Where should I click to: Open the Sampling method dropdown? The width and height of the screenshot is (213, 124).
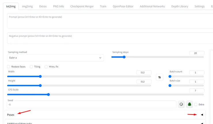pos(55,58)
